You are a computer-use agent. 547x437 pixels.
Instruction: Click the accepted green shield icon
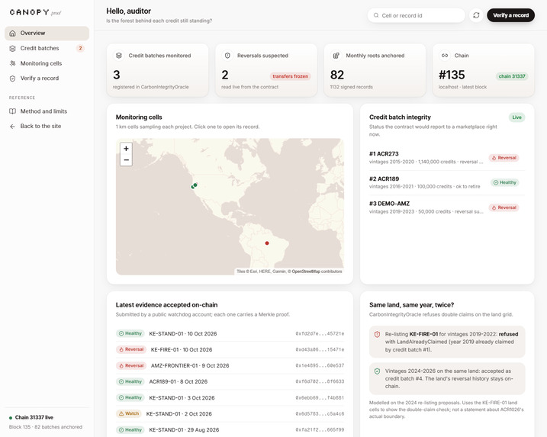(377, 371)
